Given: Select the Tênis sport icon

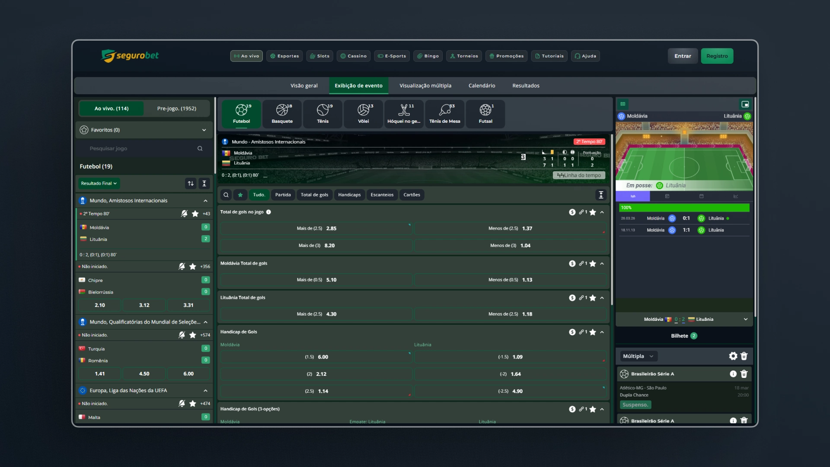Looking at the screenshot, I should click(x=322, y=114).
